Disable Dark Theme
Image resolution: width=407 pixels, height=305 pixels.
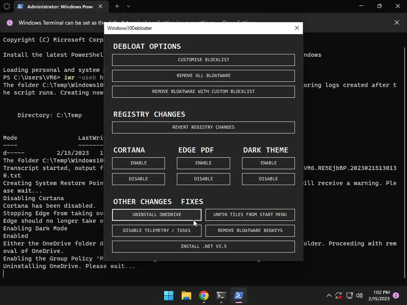[x=268, y=179]
